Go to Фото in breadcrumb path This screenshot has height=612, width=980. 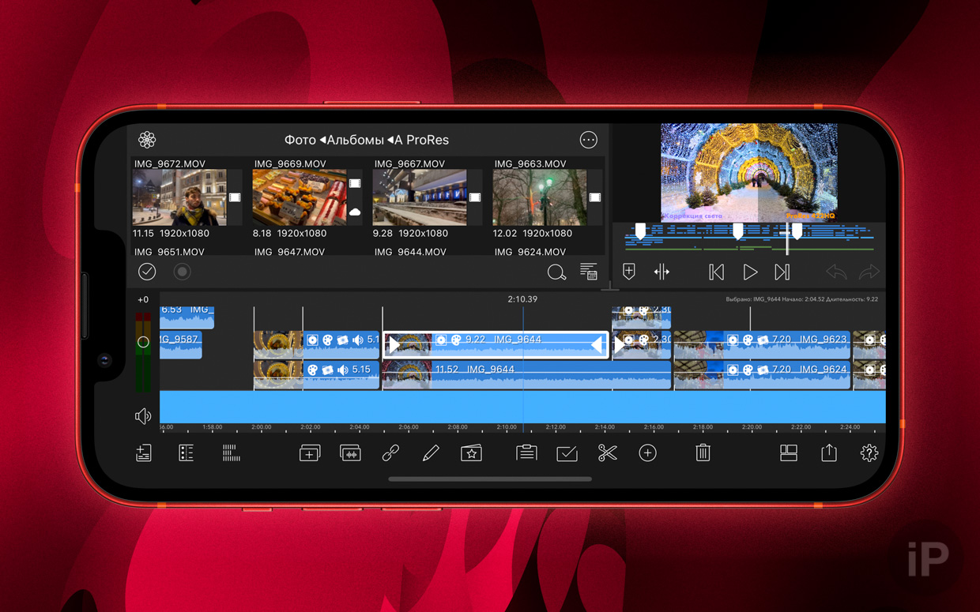pos(300,140)
